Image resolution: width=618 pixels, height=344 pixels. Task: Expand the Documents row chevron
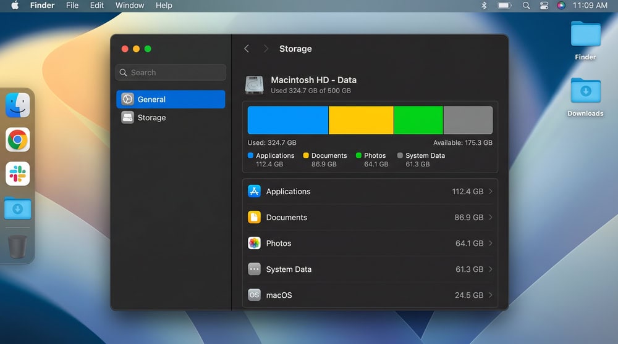tap(491, 218)
